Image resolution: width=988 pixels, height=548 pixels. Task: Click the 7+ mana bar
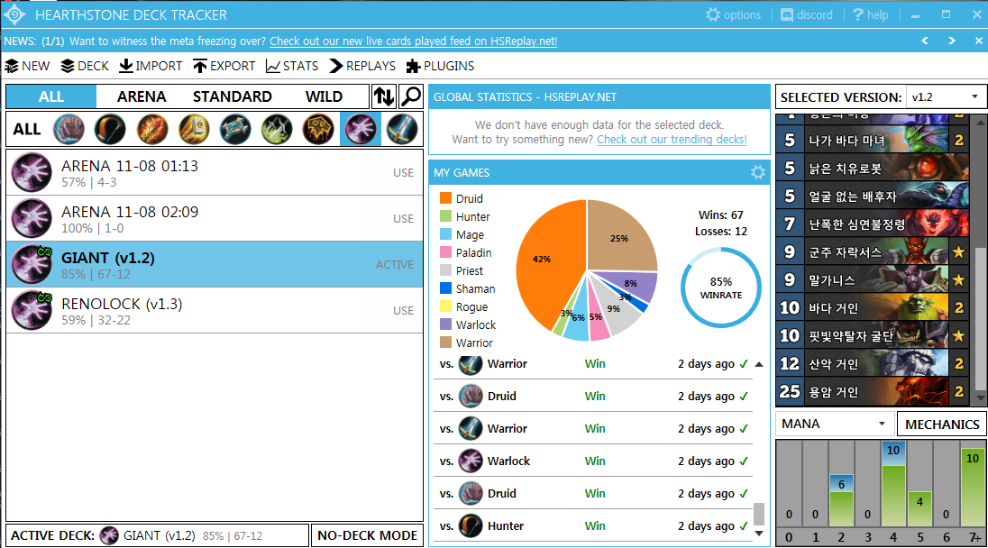click(x=973, y=487)
